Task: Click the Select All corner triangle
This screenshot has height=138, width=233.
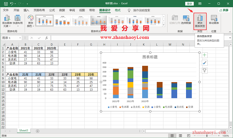Action: [3, 44]
